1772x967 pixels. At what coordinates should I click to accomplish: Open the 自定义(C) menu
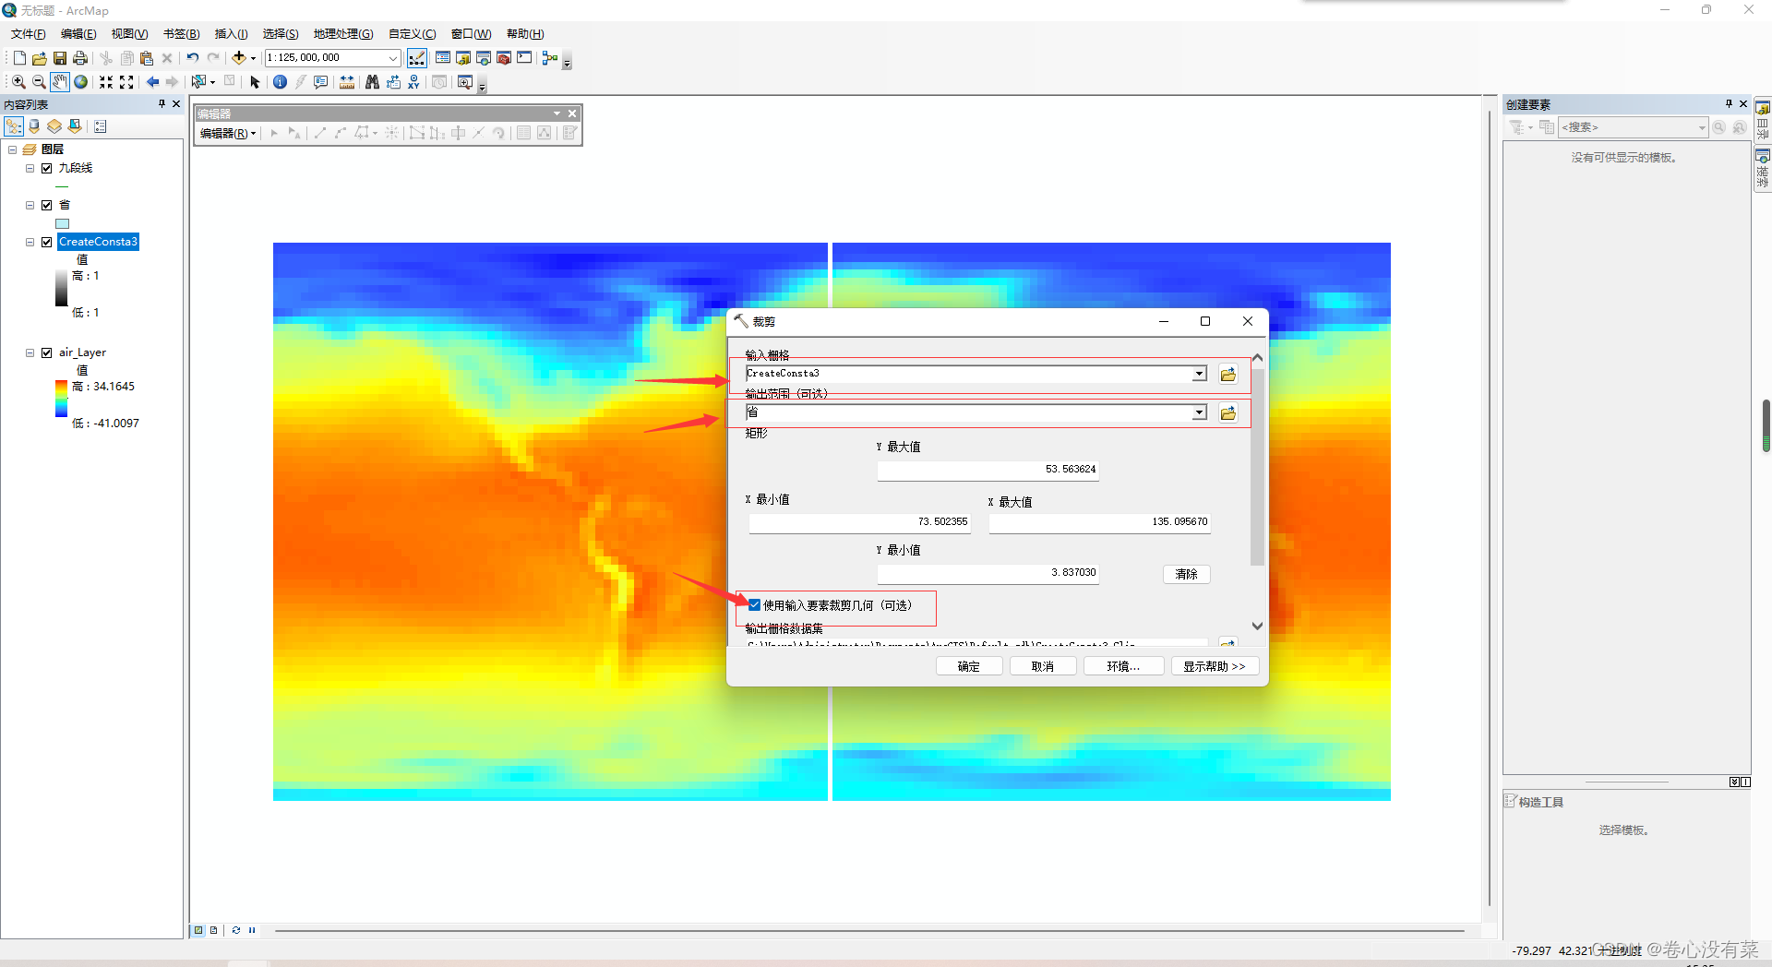pos(412,34)
